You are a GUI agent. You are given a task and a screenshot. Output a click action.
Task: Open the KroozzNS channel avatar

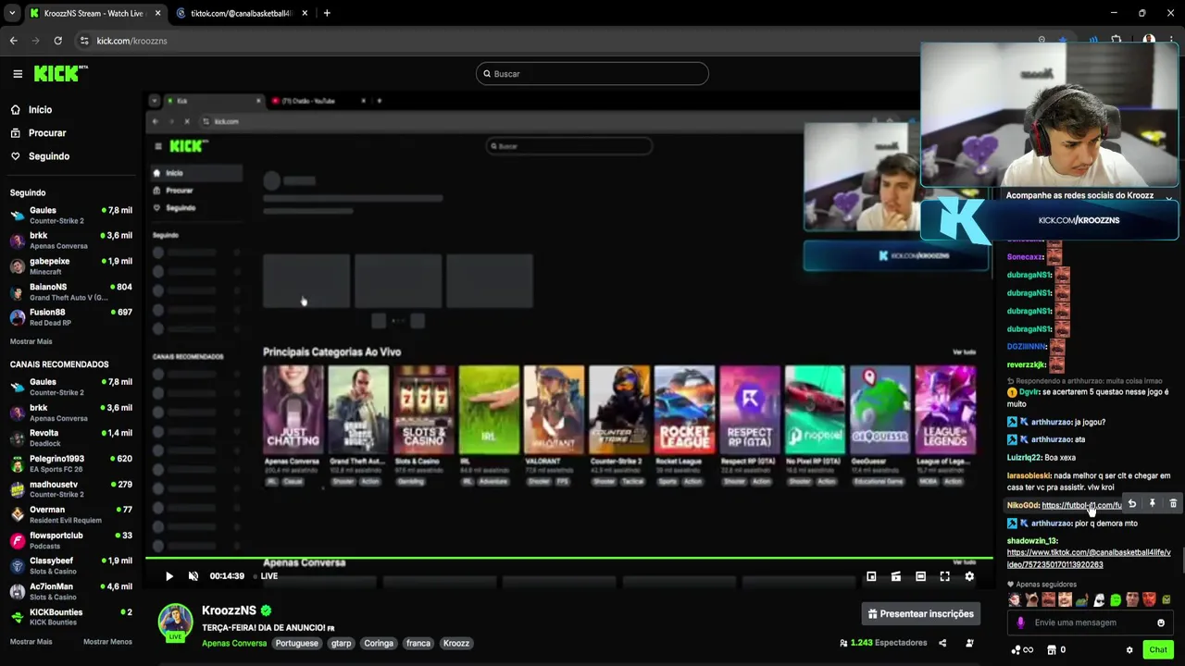[x=175, y=622]
